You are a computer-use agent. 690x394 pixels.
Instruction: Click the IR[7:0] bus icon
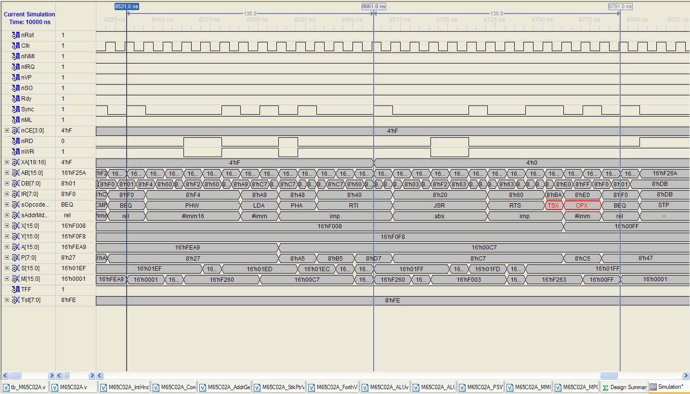(16, 194)
